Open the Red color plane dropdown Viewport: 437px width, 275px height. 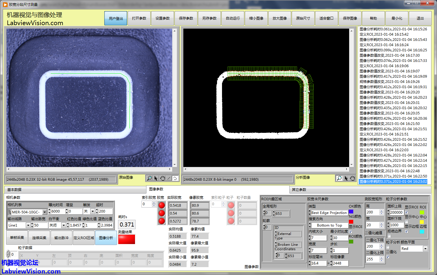click(x=425, y=248)
